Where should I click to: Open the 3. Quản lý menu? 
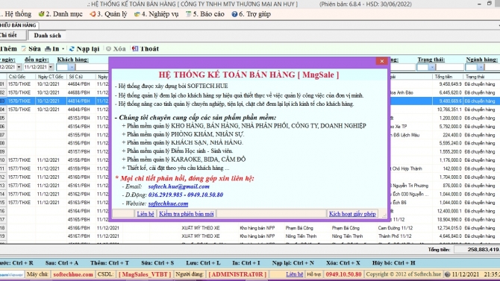(x=108, y=14)
